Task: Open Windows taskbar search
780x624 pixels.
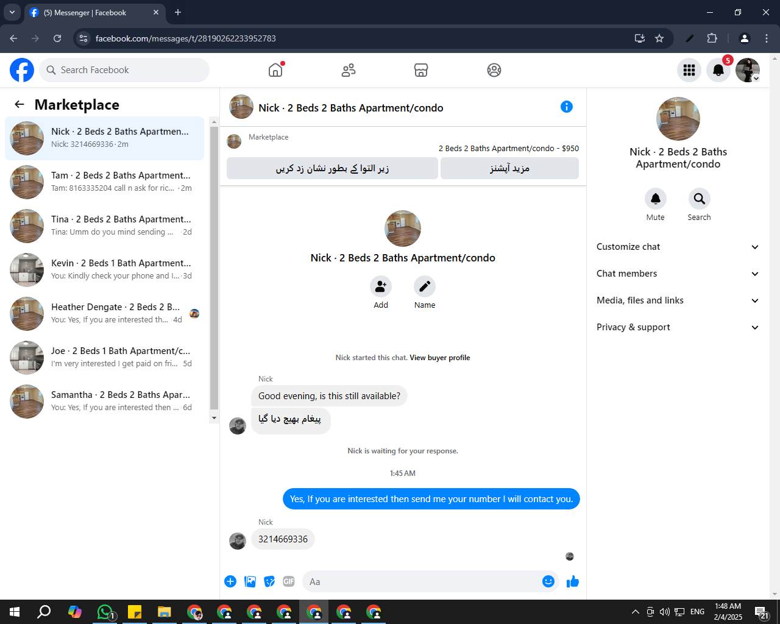Action: pos(44,612)
